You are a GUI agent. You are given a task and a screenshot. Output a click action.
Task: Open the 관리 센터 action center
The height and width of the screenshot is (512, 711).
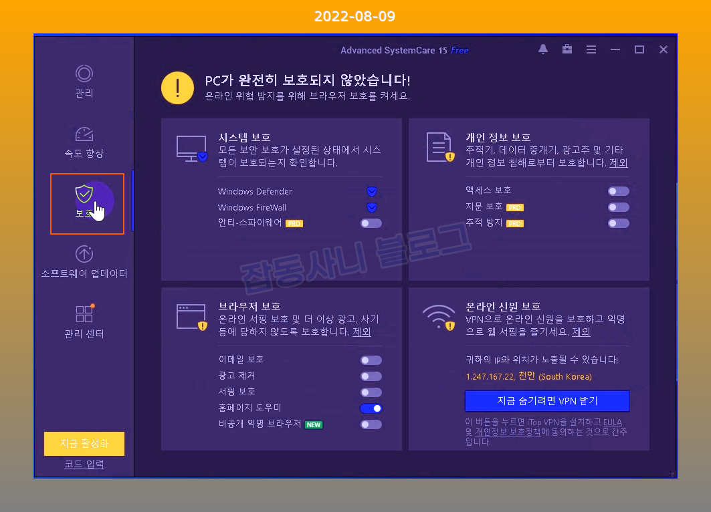click(x=84, y=322)
